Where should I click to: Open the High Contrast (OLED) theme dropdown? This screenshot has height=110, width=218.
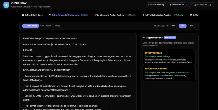click(x=201, y=5)
